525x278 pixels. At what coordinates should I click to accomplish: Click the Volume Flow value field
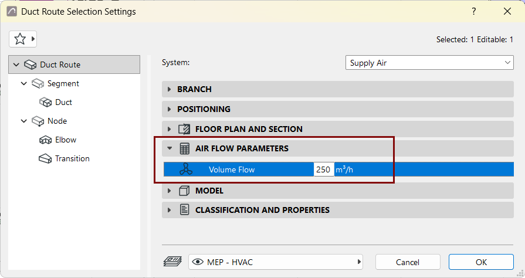(x=323, y=169)
